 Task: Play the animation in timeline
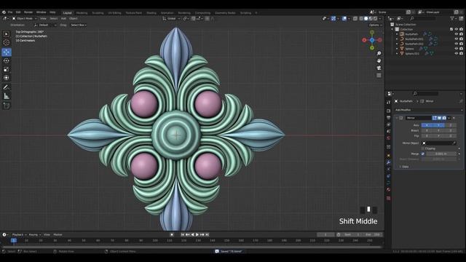coord(197,234)
